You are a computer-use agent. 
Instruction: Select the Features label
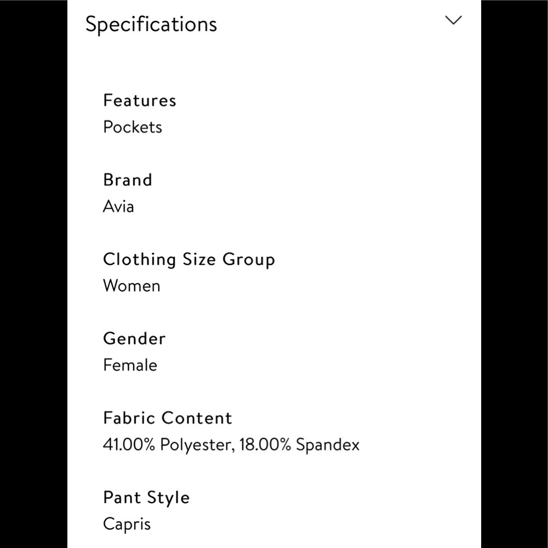coord(140,100)
